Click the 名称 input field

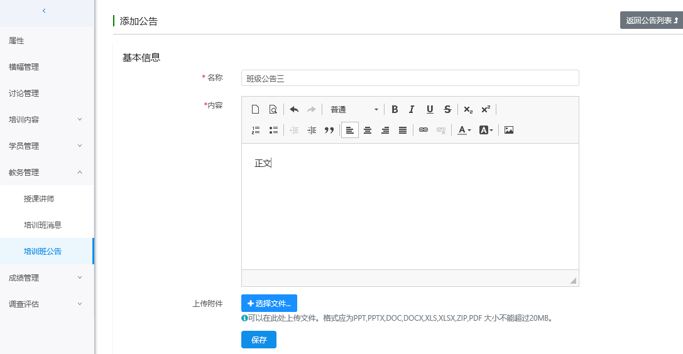tap(410, 78)
